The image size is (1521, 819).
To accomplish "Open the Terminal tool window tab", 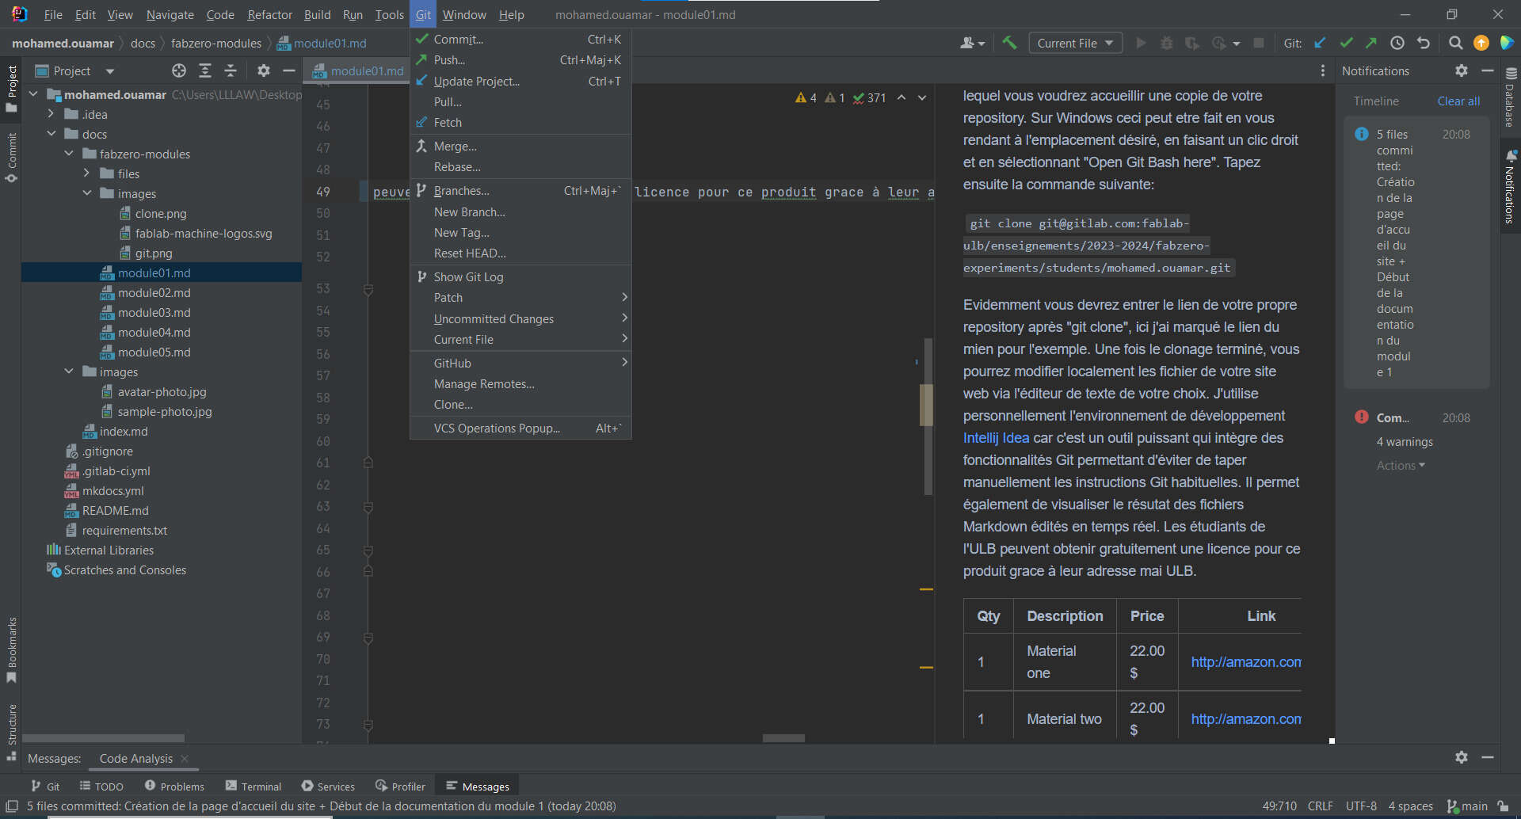I will tap(253, 786).
